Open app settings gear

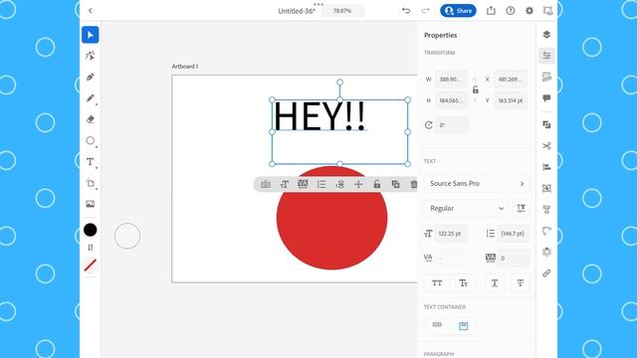tap(529, 11)
